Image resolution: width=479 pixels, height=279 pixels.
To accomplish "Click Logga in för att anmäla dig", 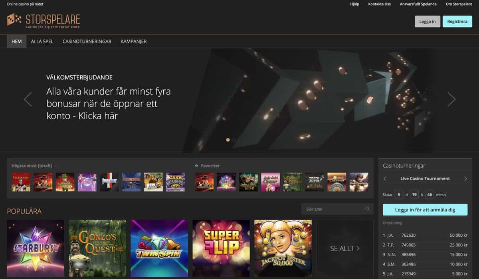I will click(x=425, y=210).
